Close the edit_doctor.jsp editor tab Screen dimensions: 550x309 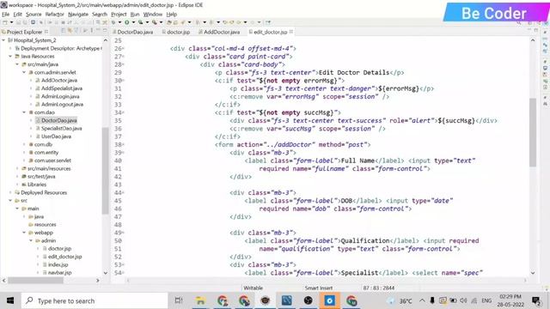[291, 32]
